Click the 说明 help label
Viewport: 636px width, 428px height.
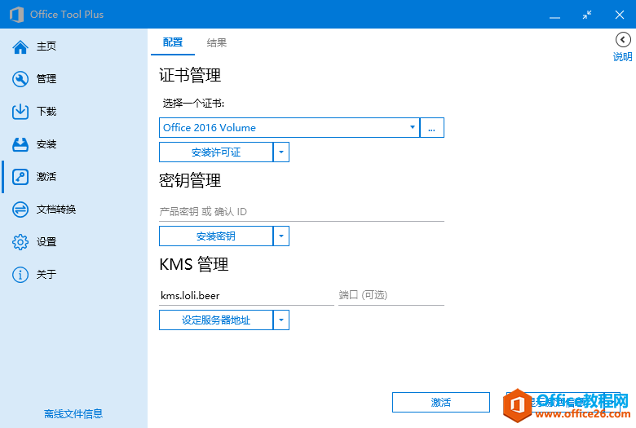coord(623,57)
